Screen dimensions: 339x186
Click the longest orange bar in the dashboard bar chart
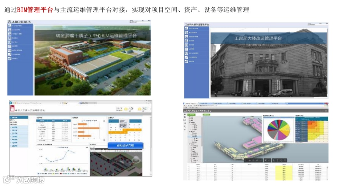point(89,128)
